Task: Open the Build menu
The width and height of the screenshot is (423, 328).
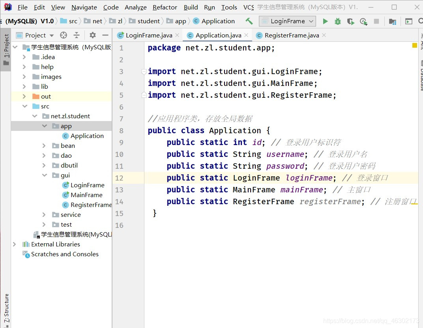Action: click(x=191, y=7)
